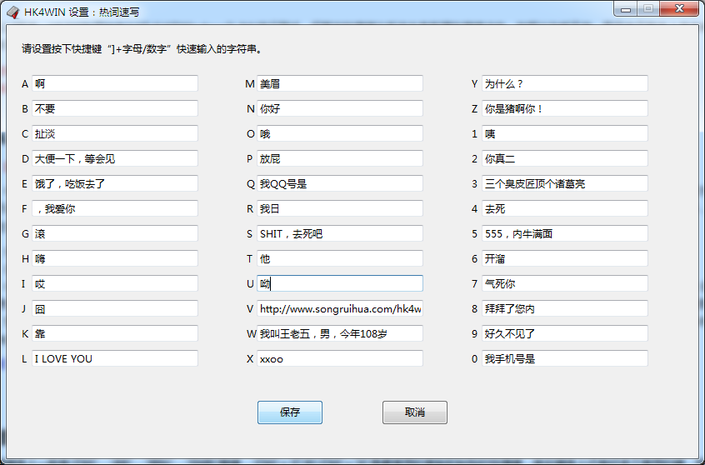
Task: Select the 6 field containing 开溜
Action: 565,258
